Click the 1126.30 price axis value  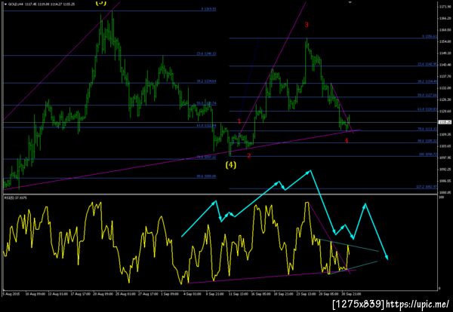point(445,99)
